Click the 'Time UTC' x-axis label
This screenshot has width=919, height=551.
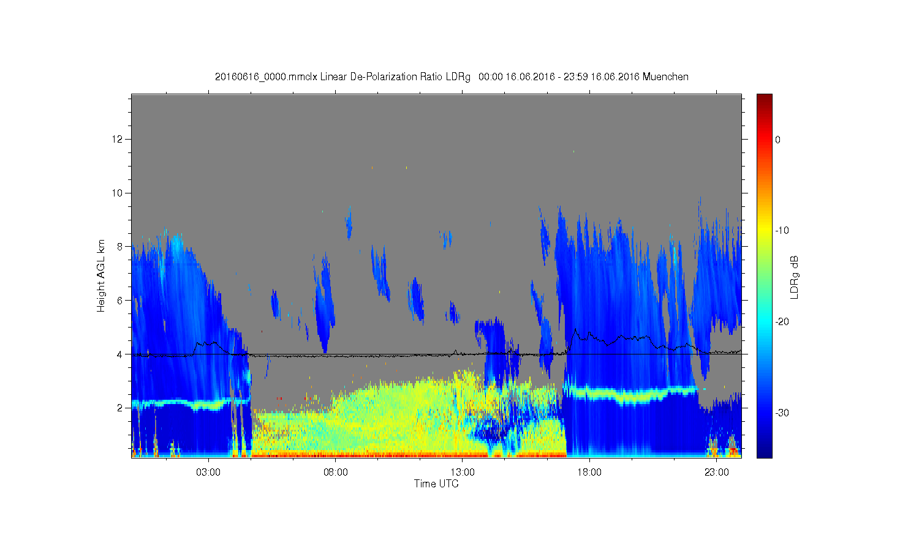coord(436,484)
